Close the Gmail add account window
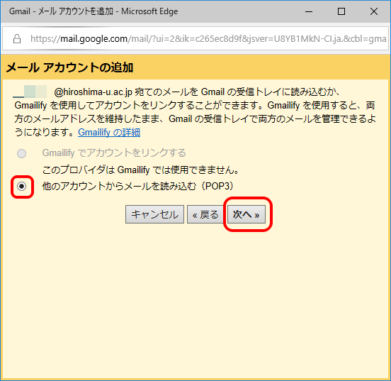 coord(374,11)
